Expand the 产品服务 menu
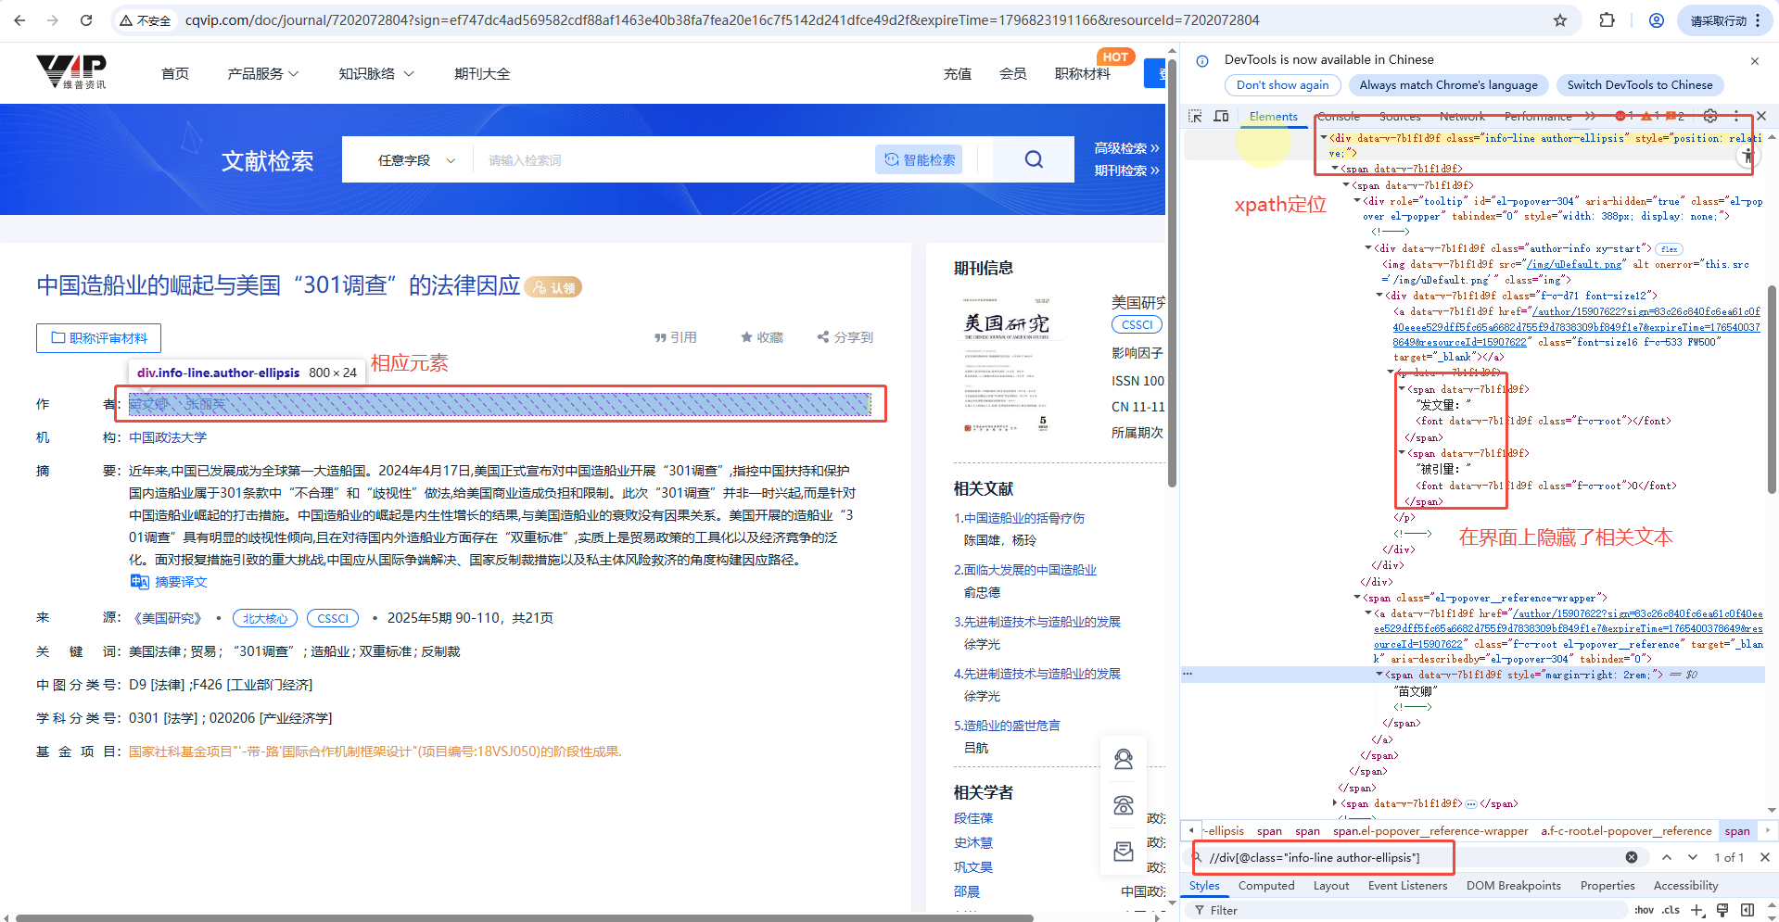Image resolution: width=1779 pixels, height=922 pixels. [263, 73]
